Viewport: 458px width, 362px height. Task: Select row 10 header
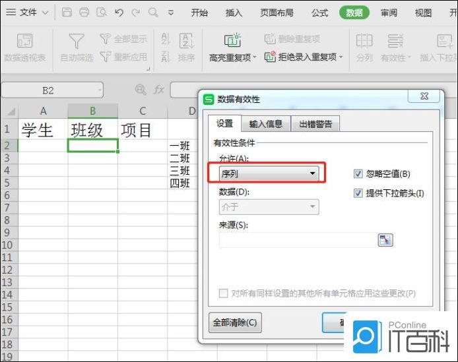click(x=8, y=245)
